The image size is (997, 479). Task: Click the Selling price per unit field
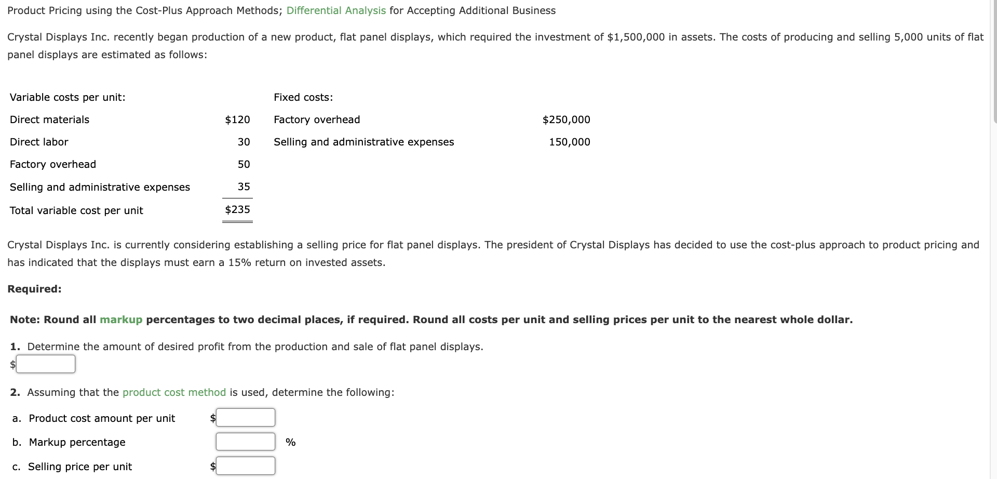click(245, 465)
